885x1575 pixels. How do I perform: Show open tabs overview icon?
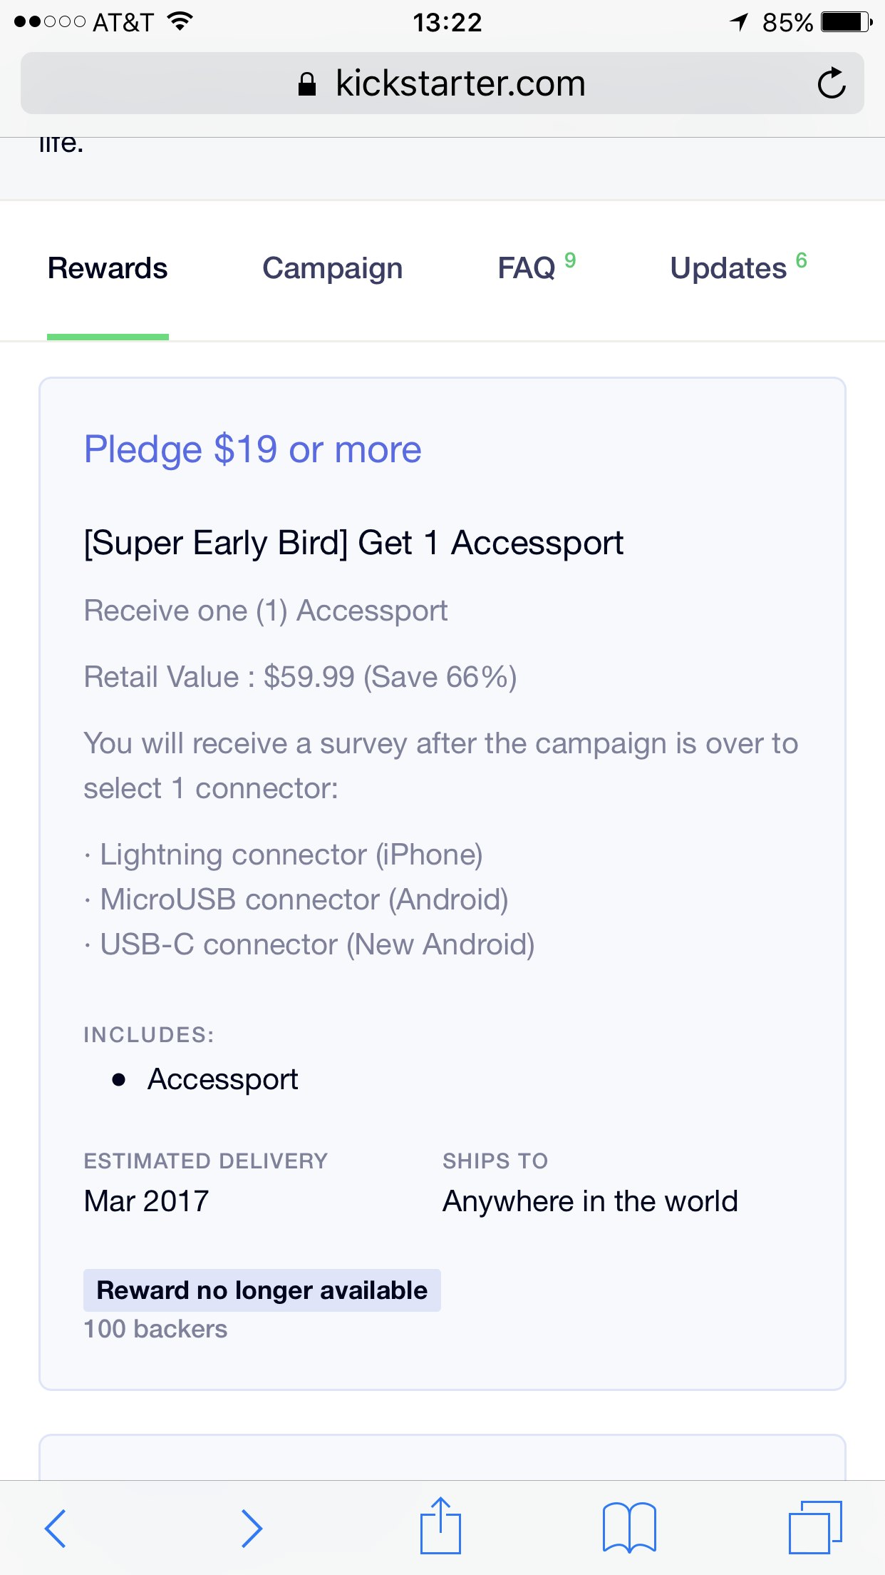tap(815, 1527)
